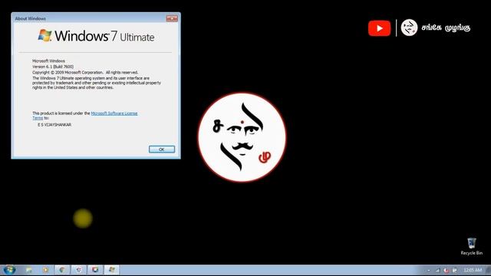Image resolution: width=491 pixels, height=276 pixels.
Task: Open the 12:05 AM taskbar clock
Action: pyautogui.click(x=473, y=270)
